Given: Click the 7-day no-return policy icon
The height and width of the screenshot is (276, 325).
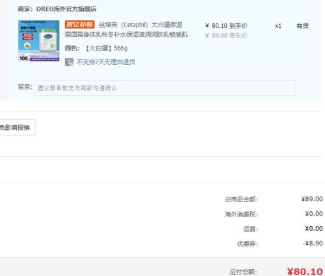Looking at the screenshot, I should point(69,62).
